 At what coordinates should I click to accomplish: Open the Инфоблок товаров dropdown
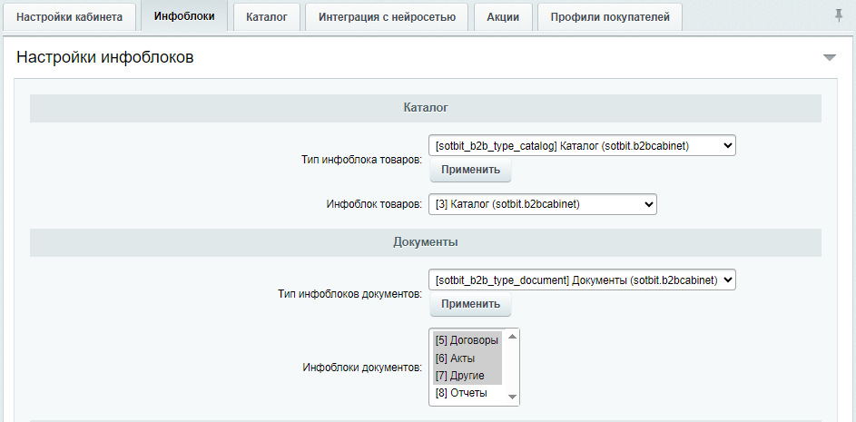[x=543, y=204]
